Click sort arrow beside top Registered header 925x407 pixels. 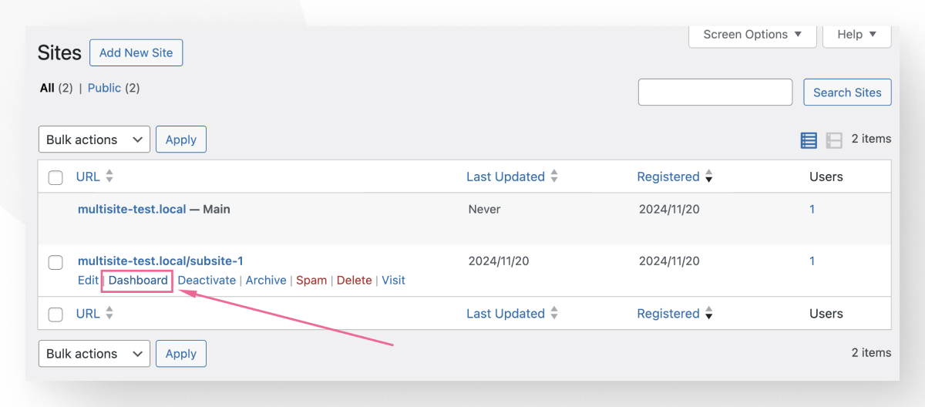(708, 177)
